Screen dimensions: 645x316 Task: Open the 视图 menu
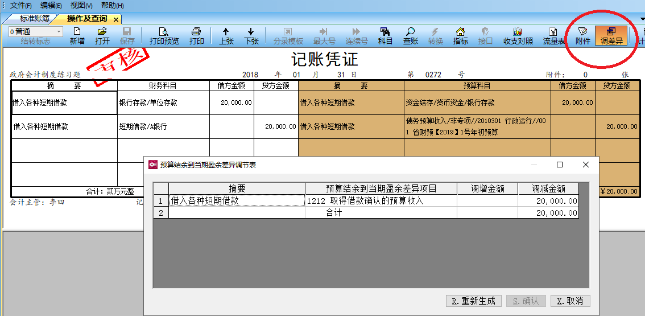[81, 5]
